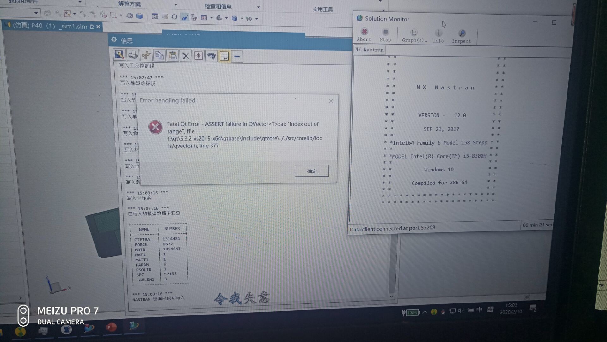Click the zoom-fit view icon in top toolbar
The height and width of the screenshot is (342, 607).
155,16
